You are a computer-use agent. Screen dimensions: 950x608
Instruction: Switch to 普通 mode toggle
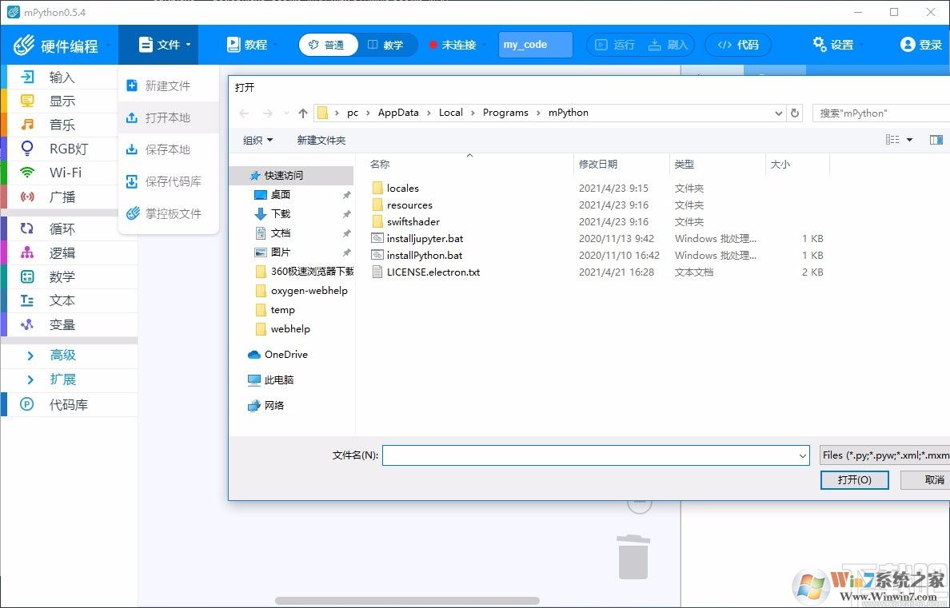(x=328, y=45)
